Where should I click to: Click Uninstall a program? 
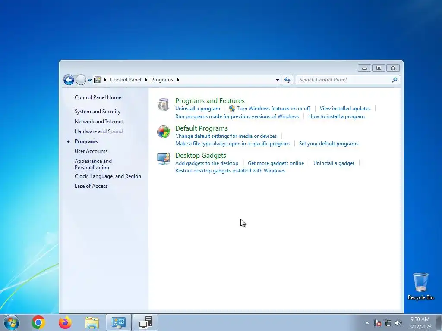click(198, 109)
